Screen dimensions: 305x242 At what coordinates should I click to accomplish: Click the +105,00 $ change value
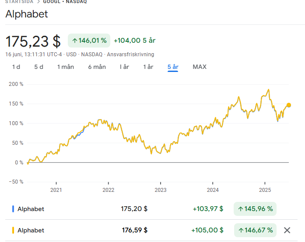click(207, 230)
